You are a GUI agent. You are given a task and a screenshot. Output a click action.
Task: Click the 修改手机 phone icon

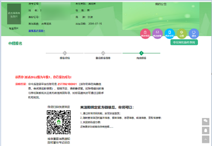[x=170, y=33]
